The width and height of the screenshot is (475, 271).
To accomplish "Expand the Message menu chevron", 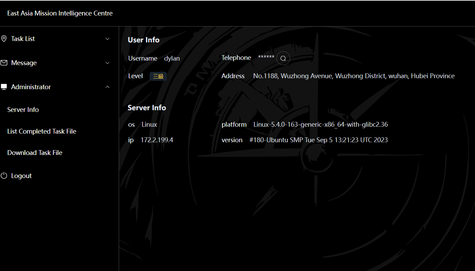I will pyautogui.click(x=107, y=63).
